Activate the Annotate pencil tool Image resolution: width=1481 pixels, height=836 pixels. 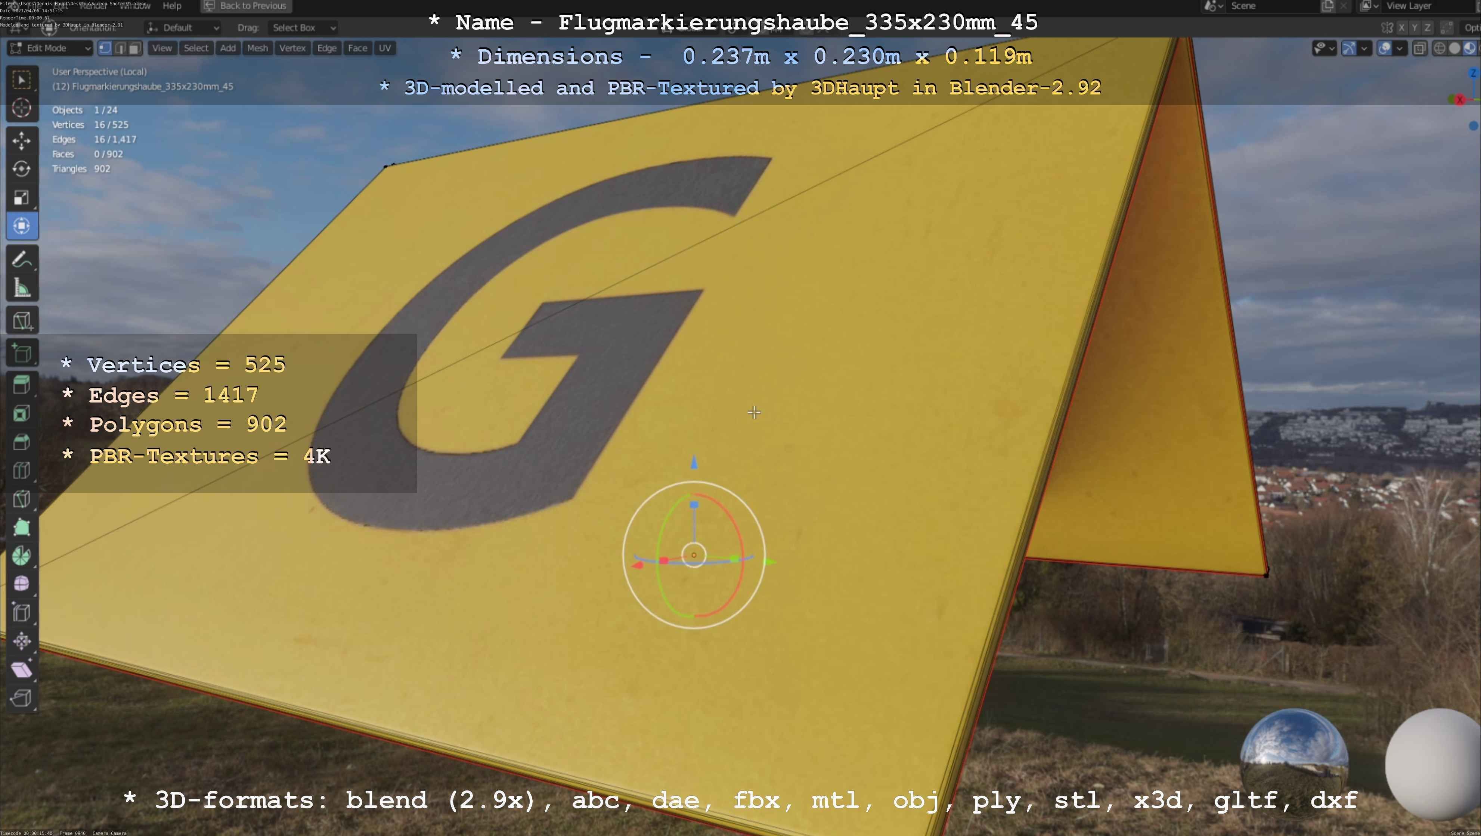point(22,260)
